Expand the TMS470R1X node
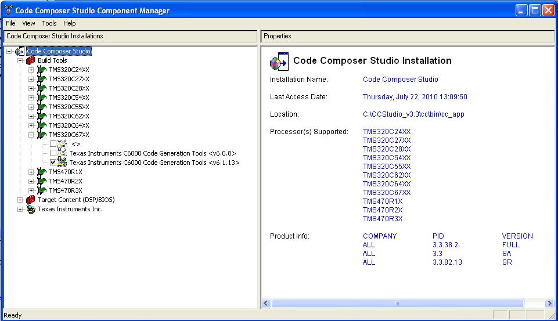 click(31, 172)
